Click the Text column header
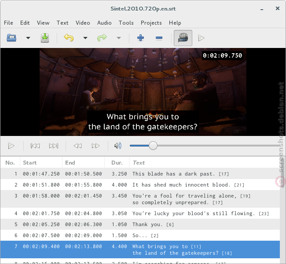Image resolution: width=286 pixels, height=264 pixels. [x=205, y=162]
